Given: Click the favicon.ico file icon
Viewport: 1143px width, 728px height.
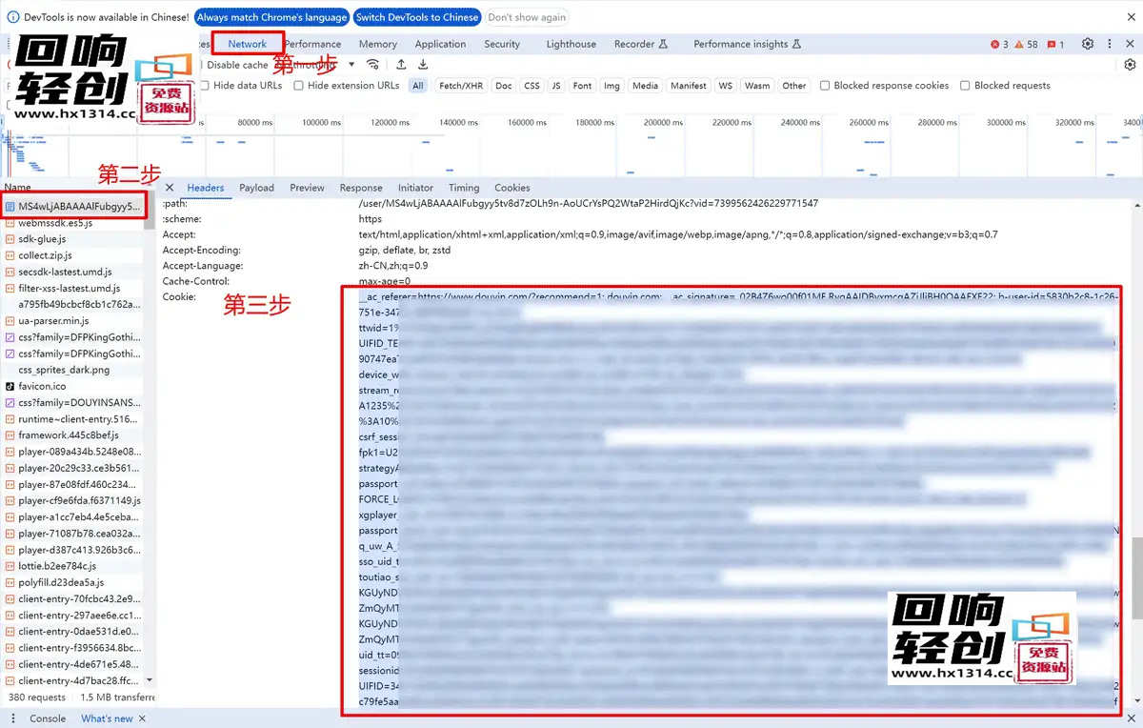Looking at the screenshot, I should (x=10, y=387).
